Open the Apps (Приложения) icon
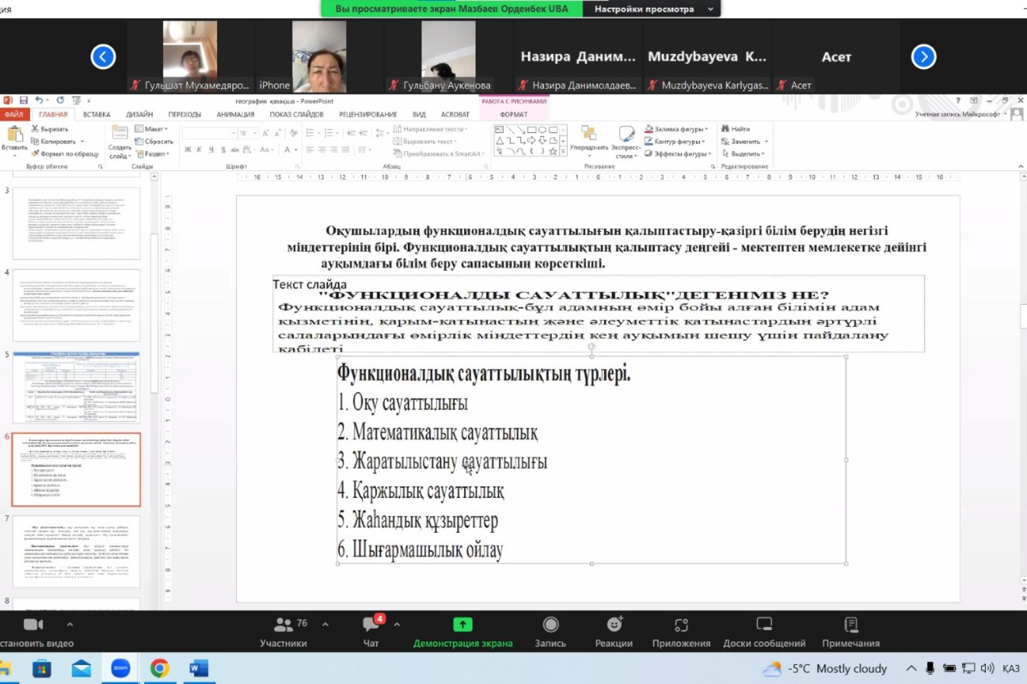1027x684 pixels. (681, 625)
